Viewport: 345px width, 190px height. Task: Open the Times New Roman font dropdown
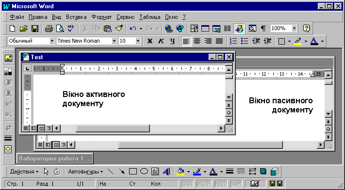click(x=114, y=41)
